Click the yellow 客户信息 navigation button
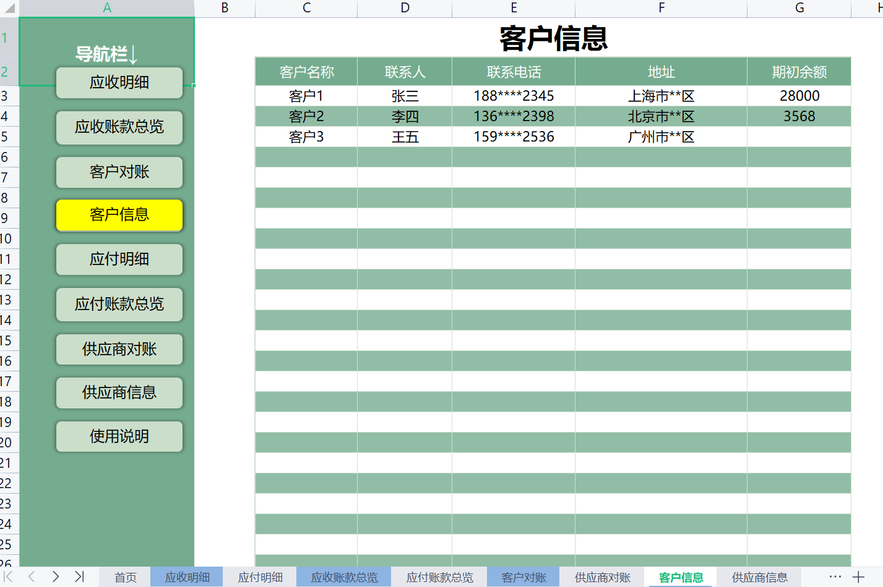Image resolution: width=883 pixels, height=587 pixels. [119, 215]
